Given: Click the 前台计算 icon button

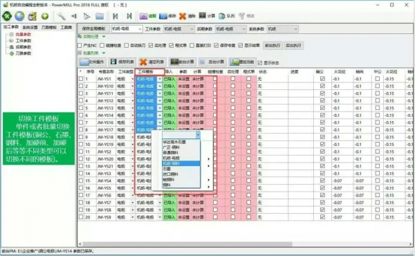Looking at the screenshot, I should click(183, 62).
